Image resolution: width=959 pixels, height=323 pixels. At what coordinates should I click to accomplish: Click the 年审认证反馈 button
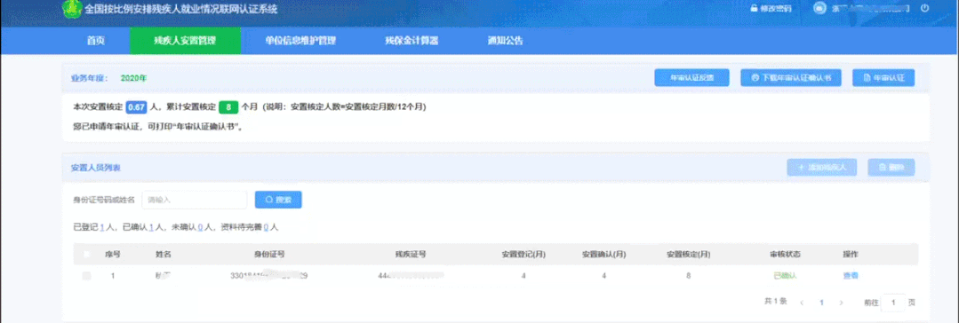pos(691,78)
